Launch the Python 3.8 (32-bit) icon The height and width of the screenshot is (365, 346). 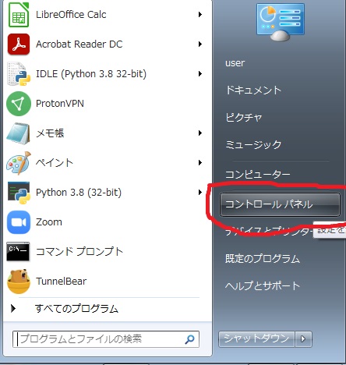pos(18,193)
